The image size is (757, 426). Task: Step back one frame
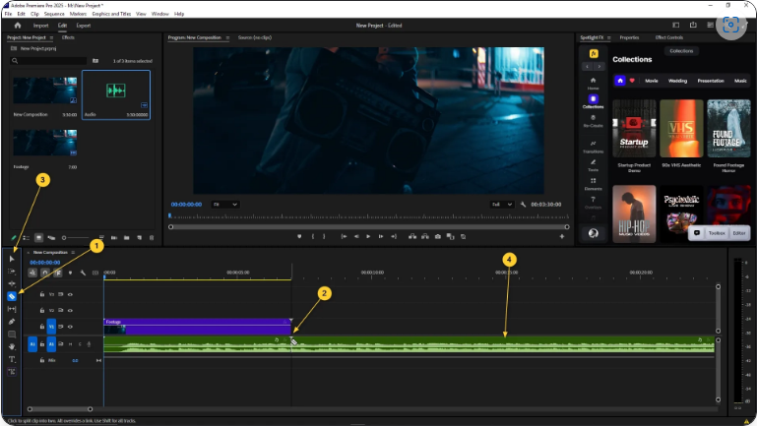pos(356,236)
